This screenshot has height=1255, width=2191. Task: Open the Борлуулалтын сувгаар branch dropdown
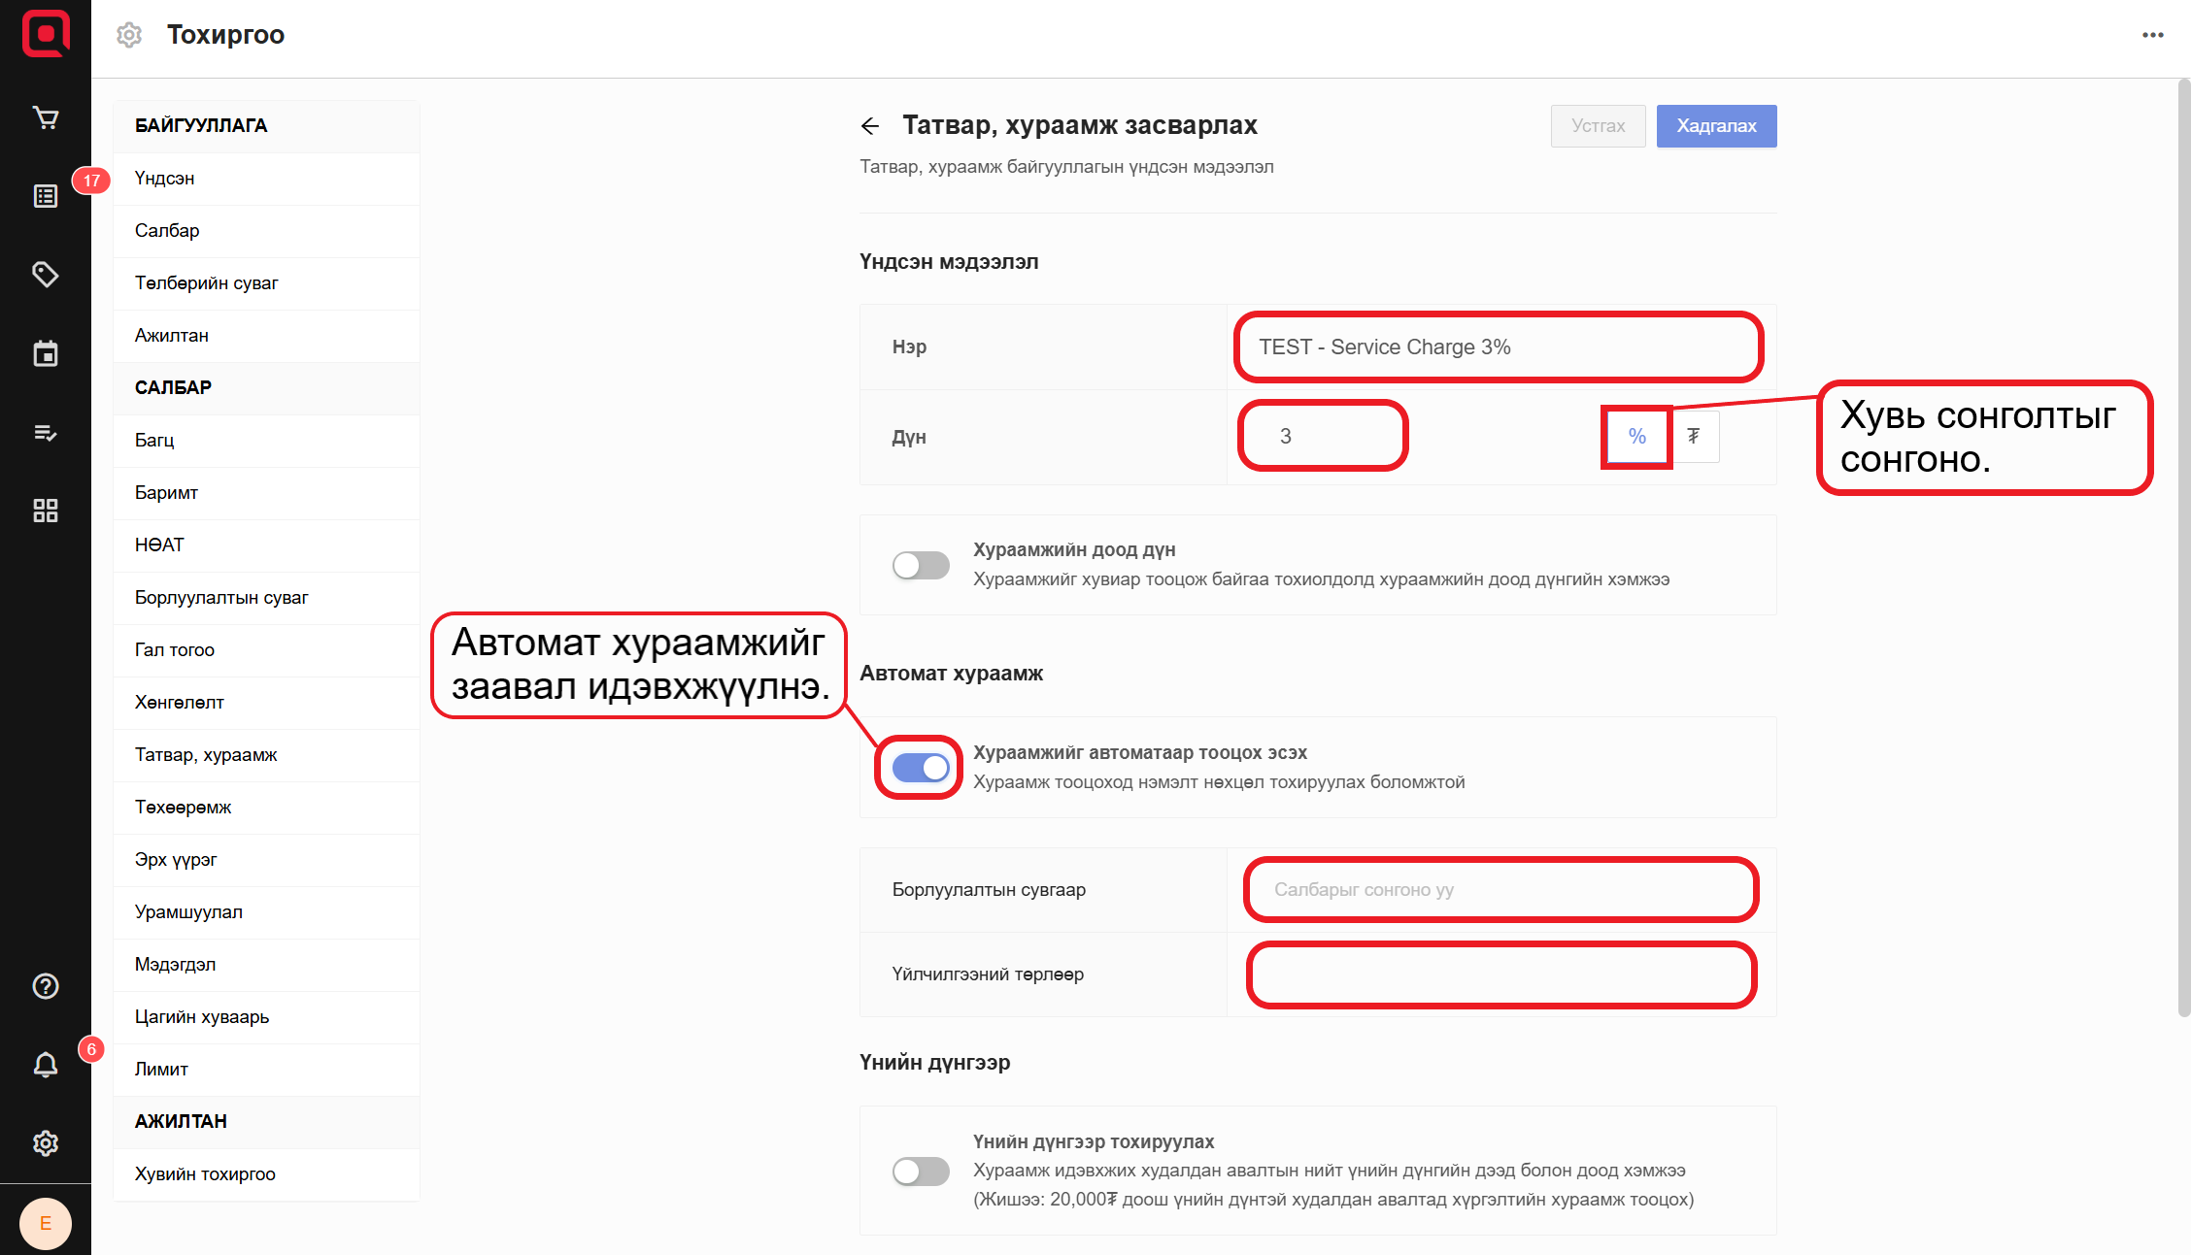1500,889
